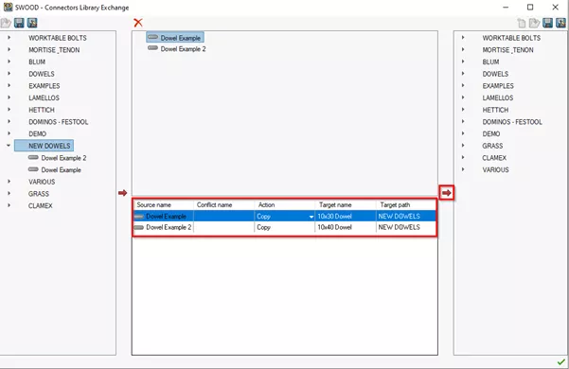Select VARIOUS in the left tree
569x369 pixels.
pos(42,182)
